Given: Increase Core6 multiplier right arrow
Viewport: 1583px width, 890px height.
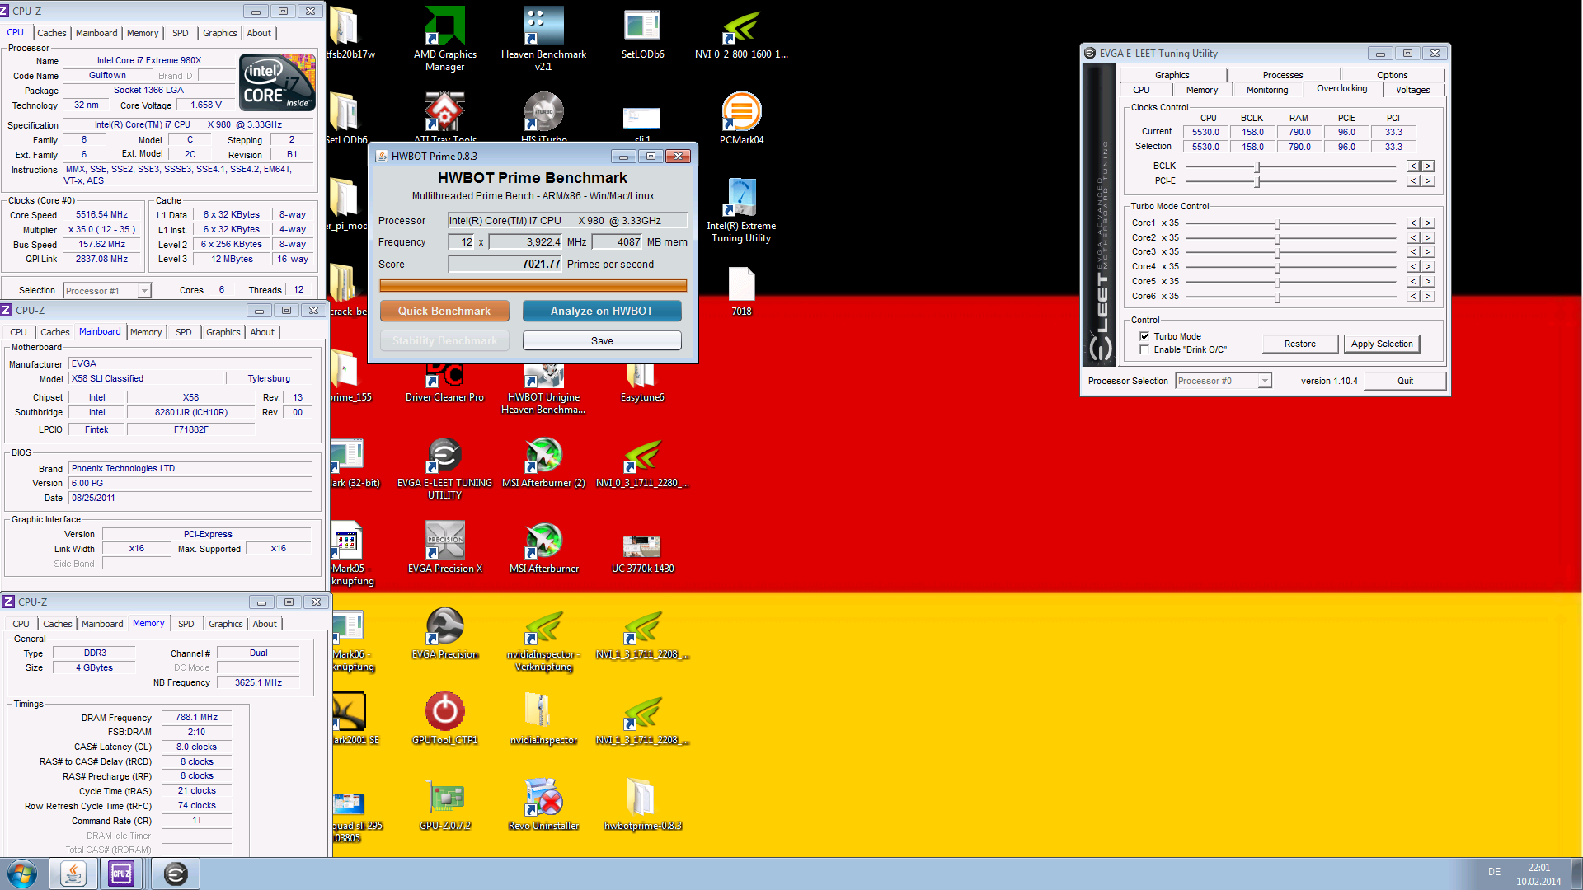Looking at the screenshot, I should [x=1428, y=296].
